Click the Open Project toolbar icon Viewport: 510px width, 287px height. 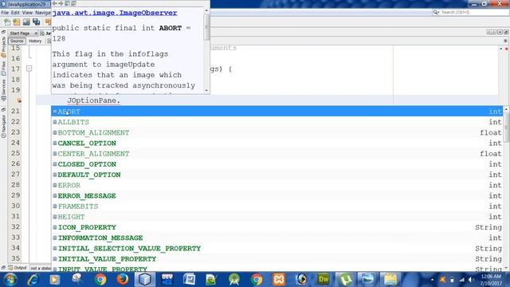tap(26, 22)
